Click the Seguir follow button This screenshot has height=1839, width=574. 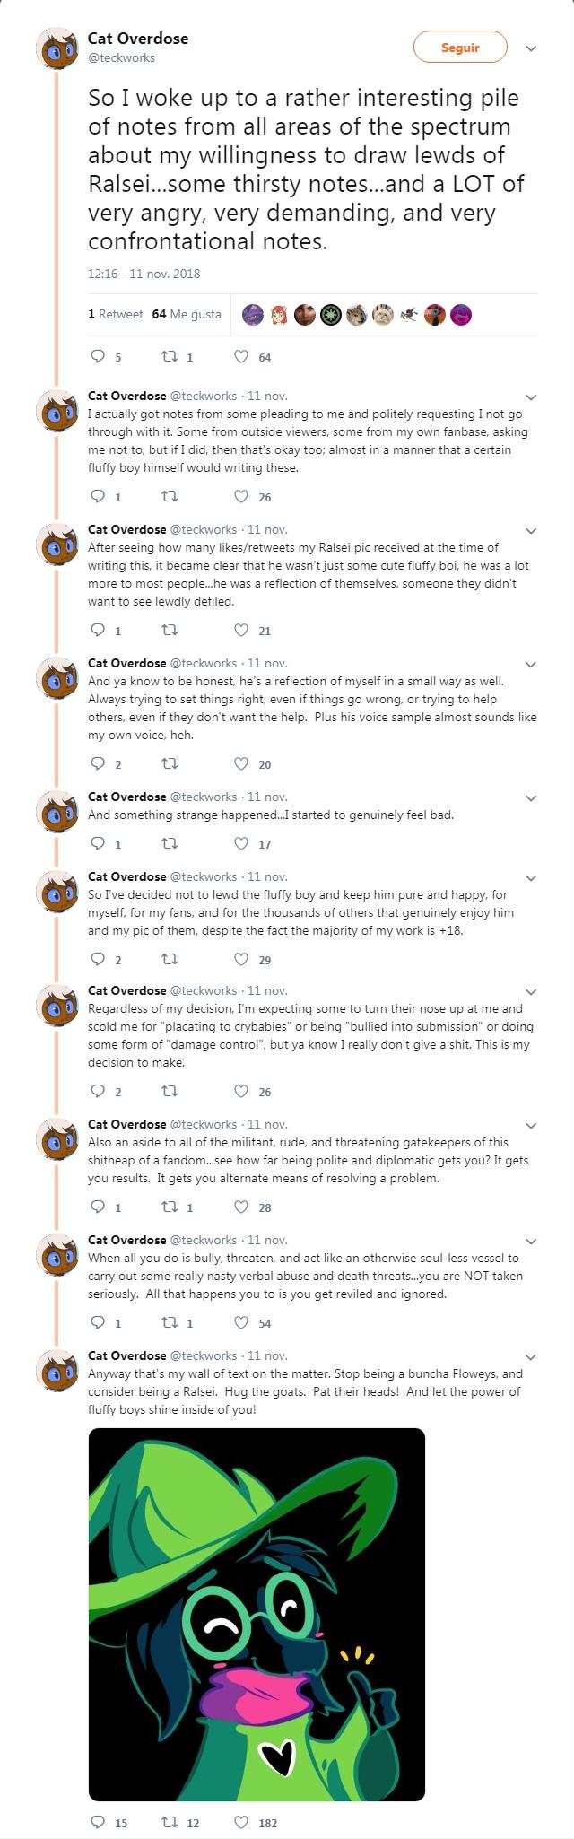tap(460, 48)
